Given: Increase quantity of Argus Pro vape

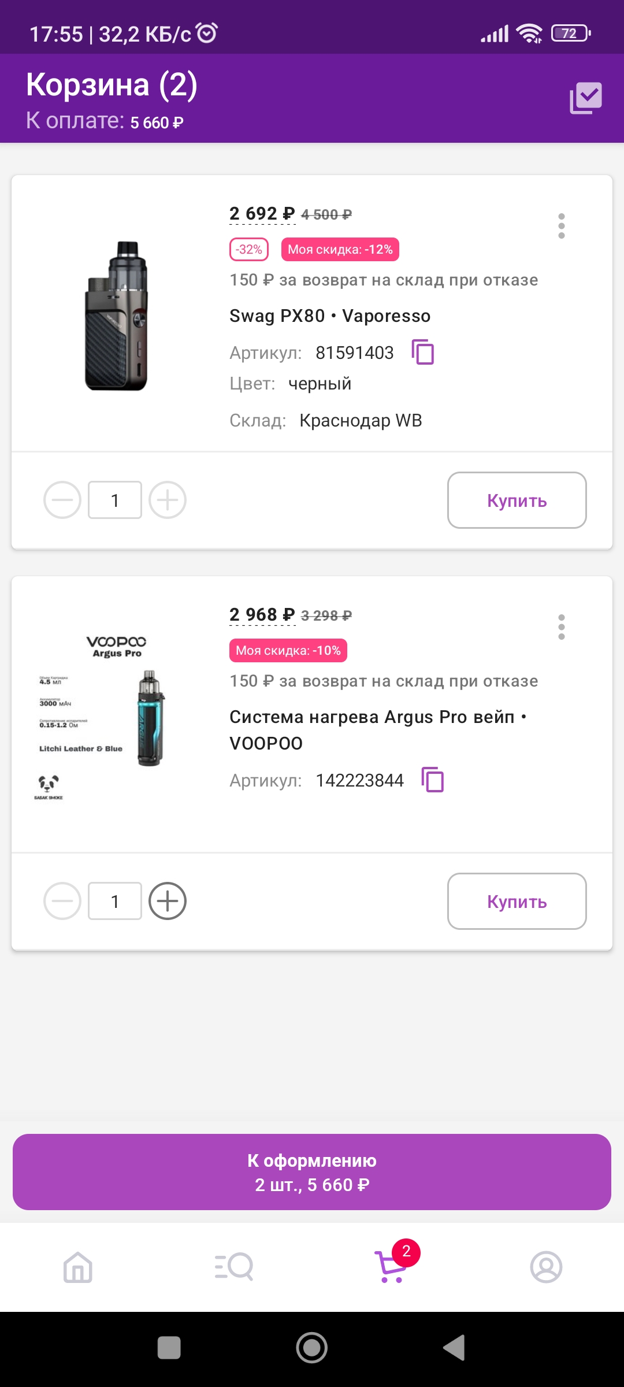Looking at the screenshot, I should pos(168,901).
